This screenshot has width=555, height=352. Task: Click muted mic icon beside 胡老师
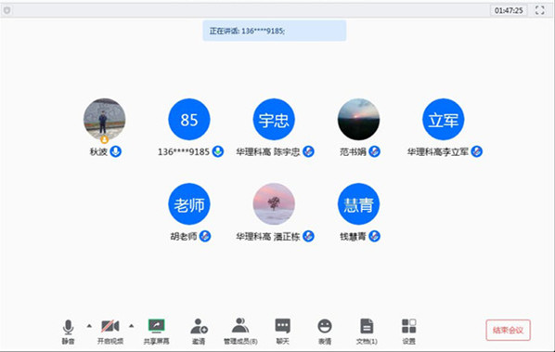coord(205,236)
